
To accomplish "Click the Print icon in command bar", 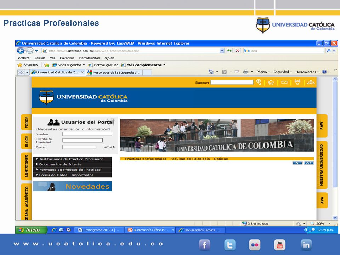I will (246, 72).
